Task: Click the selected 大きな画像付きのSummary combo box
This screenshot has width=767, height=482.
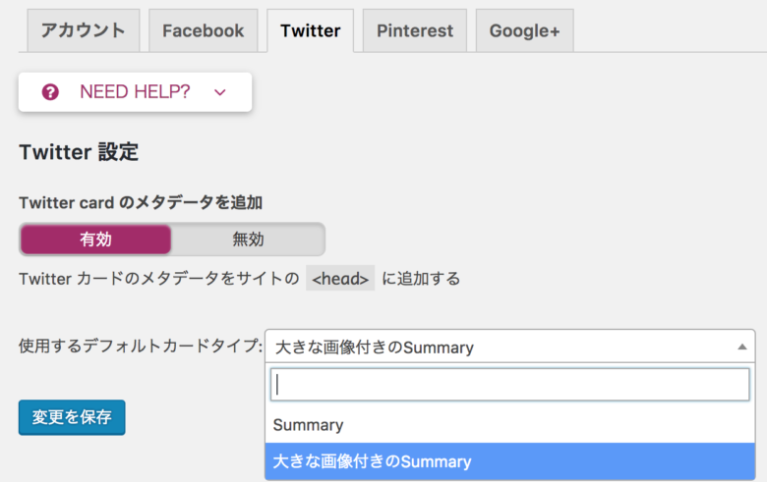Action: coord(501,347)
